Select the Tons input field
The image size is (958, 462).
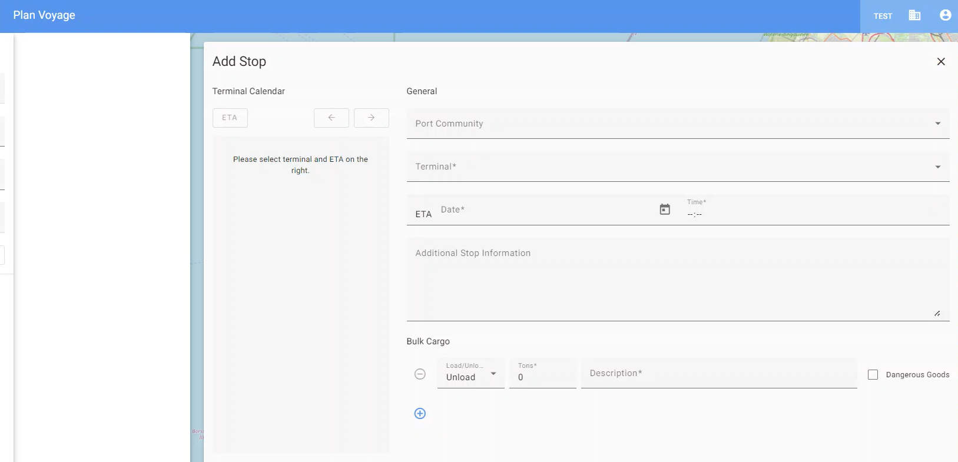click(542, 377)
